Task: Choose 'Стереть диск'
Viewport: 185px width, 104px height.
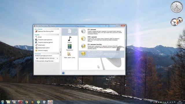Action: point(41,45)
